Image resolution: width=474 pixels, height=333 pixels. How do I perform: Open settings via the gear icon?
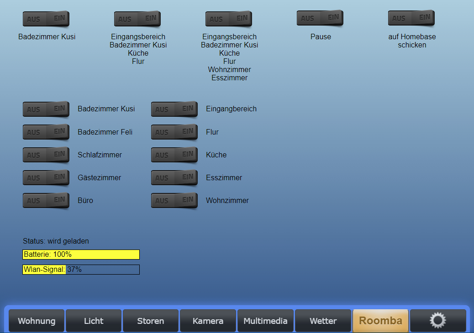438,321
